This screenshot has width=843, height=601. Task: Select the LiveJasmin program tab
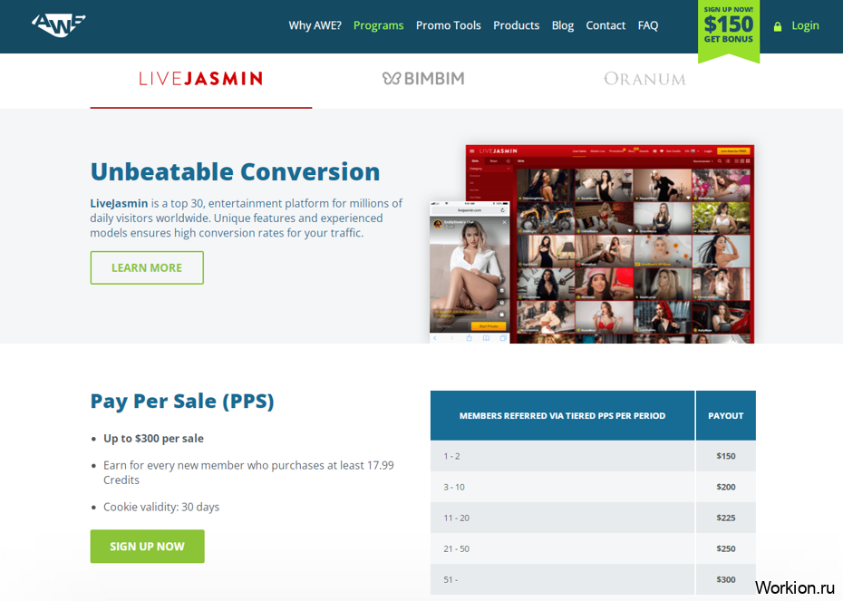coord(201,79)
